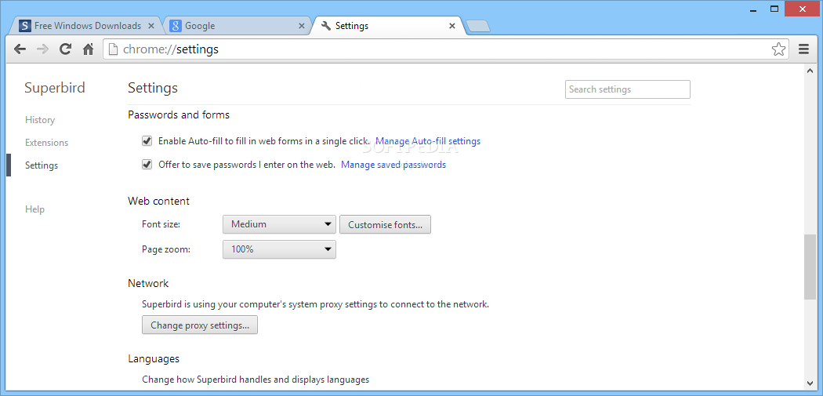Image resolution: width=823 pixels, height=396 pixels.
Task: Close the Free Windows Downloads tab
Action: click(x=151, y=26)
